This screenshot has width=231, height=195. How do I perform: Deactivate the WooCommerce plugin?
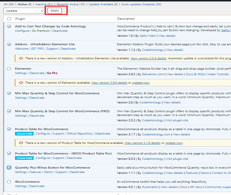[x=37, y=186]
